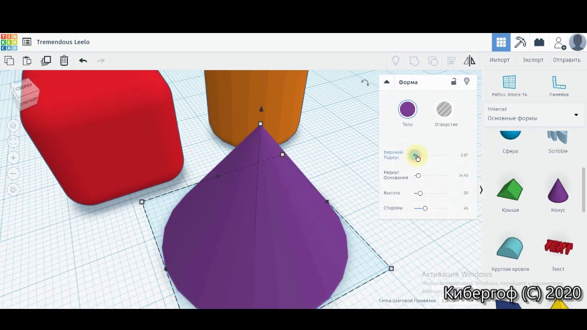Click the Высота slider handle

pyautogui.click(x=420, y=193)
